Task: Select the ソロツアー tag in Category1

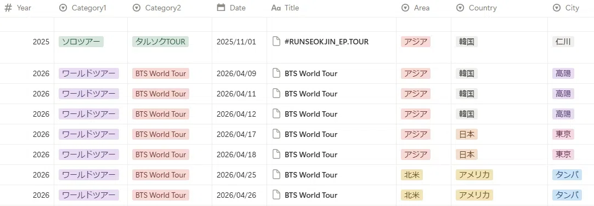Action: pos(81,42)
